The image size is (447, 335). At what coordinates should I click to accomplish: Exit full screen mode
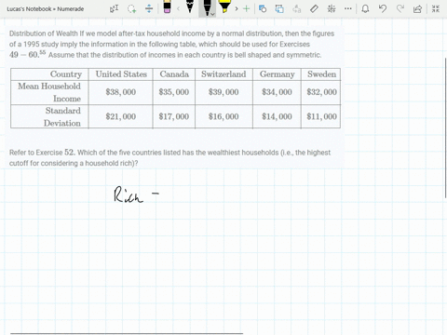[x=436, y=8]
